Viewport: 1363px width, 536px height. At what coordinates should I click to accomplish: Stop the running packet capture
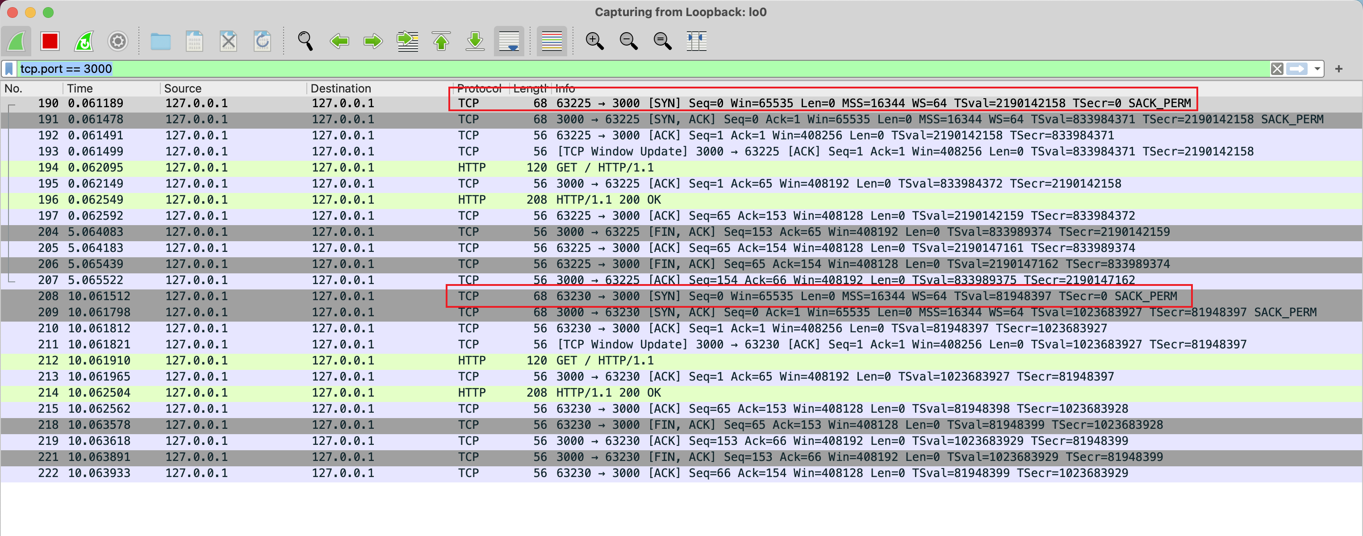[x=50, y=41]
